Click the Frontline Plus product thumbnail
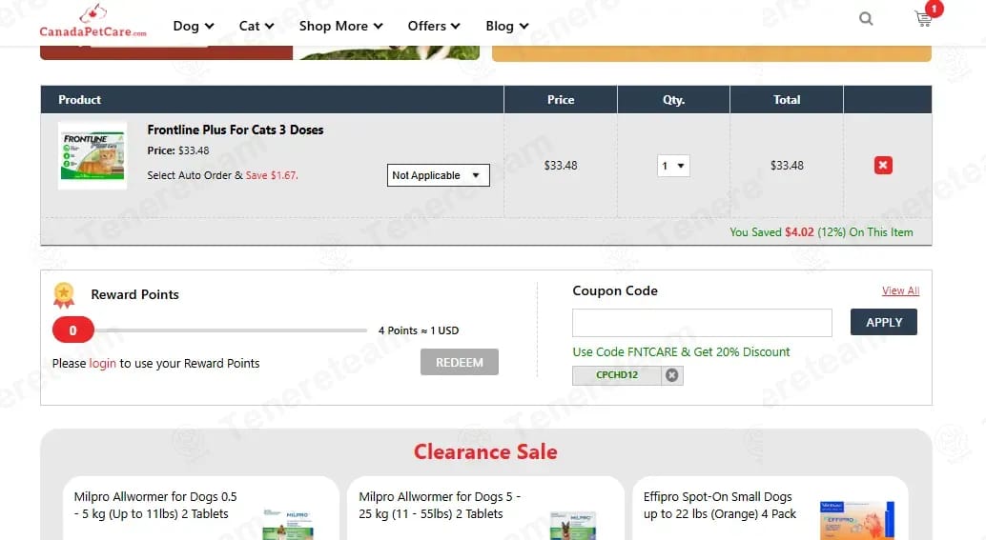 92,156
